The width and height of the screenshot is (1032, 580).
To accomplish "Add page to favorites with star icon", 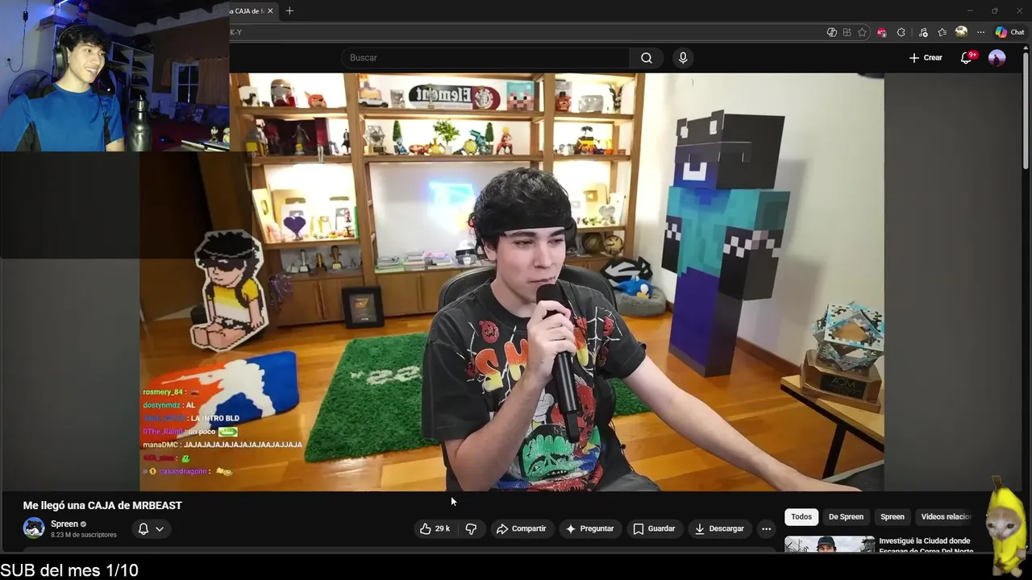I will pyautogui.click(x=862, y=32).
